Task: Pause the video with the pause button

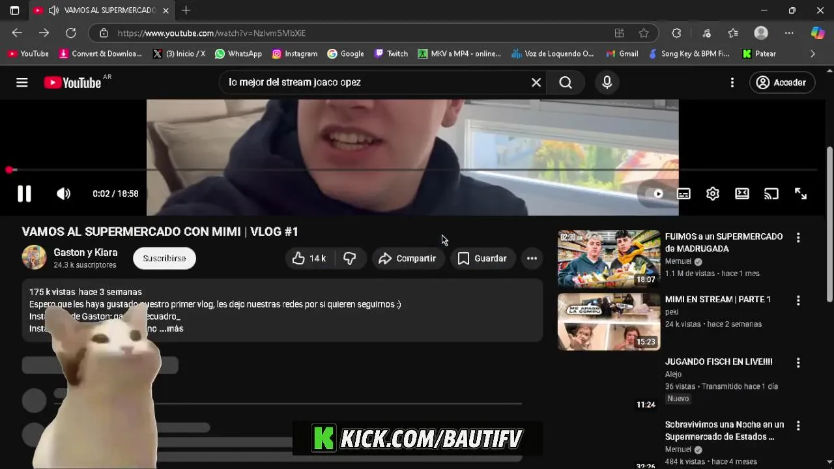Action: point(24,193)
